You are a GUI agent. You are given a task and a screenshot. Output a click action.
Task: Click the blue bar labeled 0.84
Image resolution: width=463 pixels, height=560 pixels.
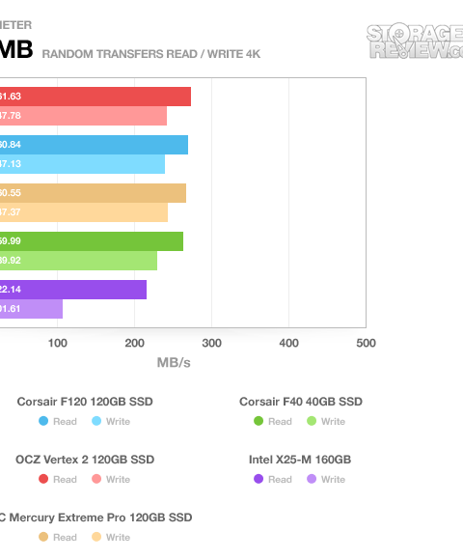(94, 145)
